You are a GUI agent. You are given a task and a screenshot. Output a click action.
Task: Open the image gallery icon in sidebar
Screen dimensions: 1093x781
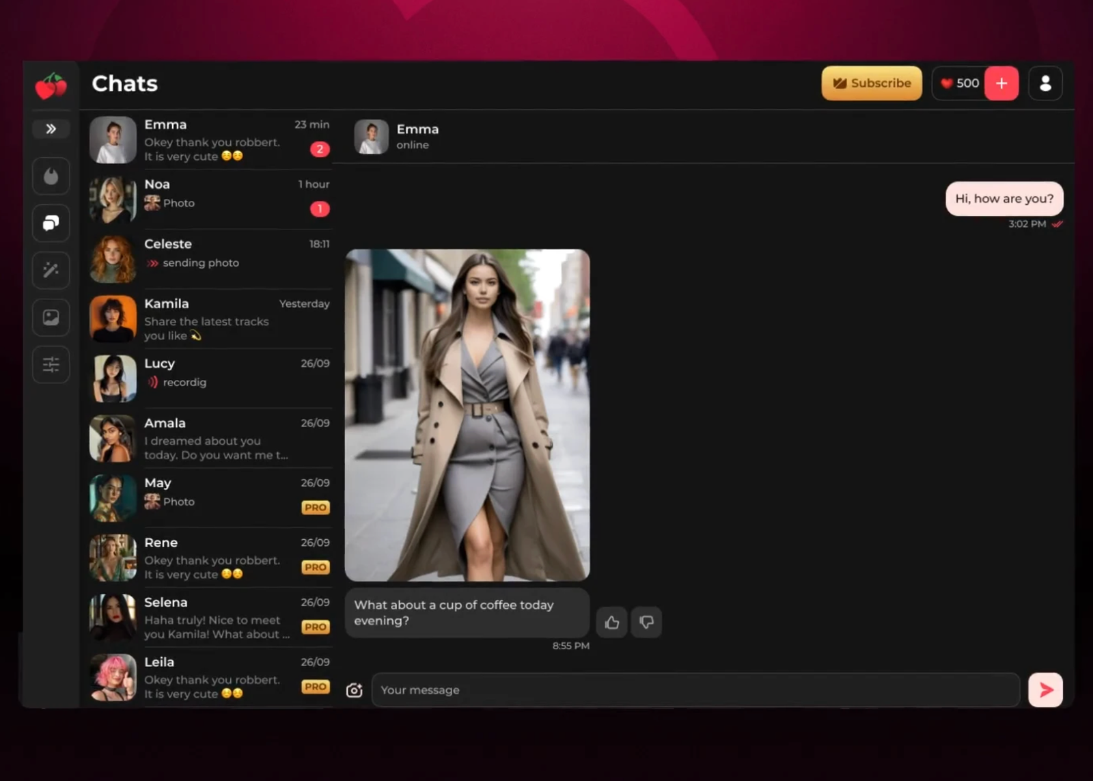pyautogui.click(x=51, y=317)
